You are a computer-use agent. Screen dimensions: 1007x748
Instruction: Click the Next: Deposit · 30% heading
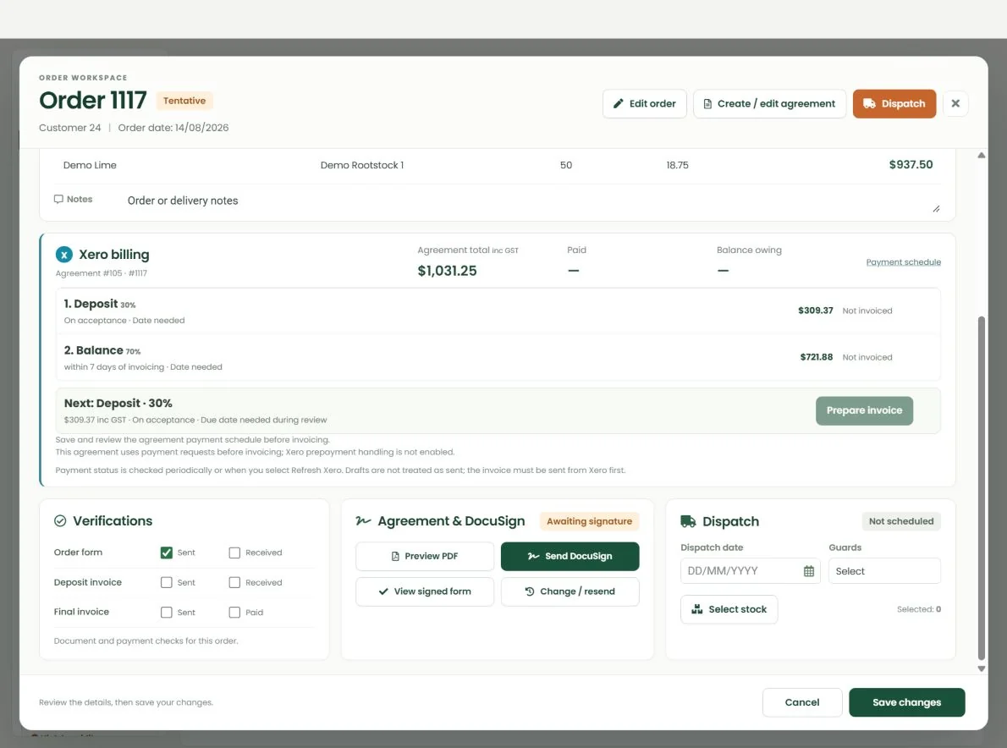(x=118, y=404)
